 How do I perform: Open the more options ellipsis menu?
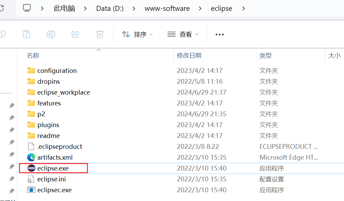click(220, 35)
